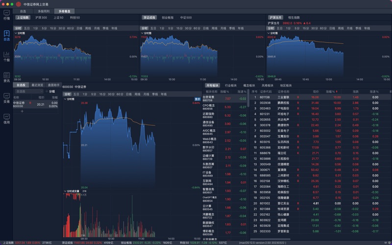
Task: Click the sector list vertical scrollbar
Action: coord(248,98)
